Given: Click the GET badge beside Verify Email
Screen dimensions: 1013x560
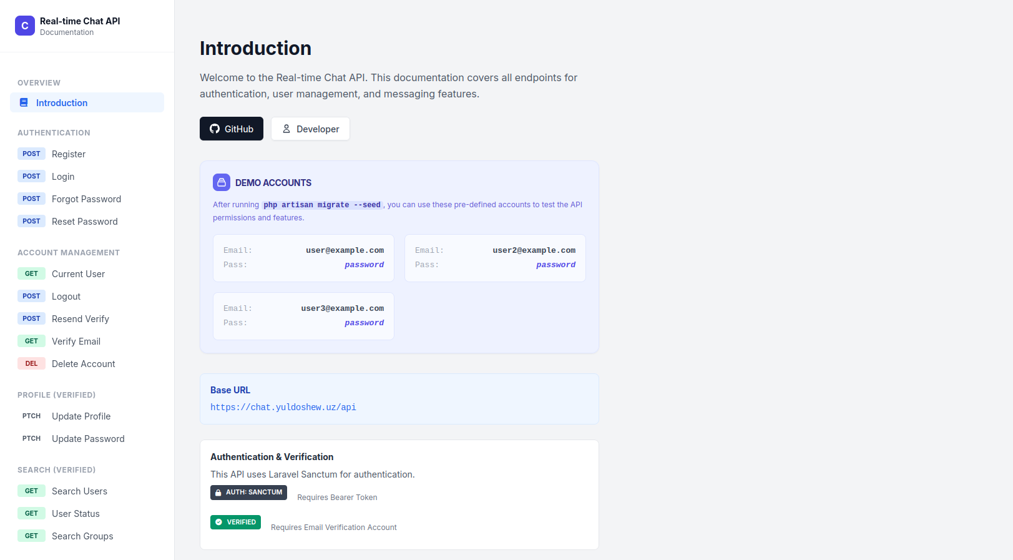Looking at the screenshot, I should pyautogui.click(x=31, y=341).
